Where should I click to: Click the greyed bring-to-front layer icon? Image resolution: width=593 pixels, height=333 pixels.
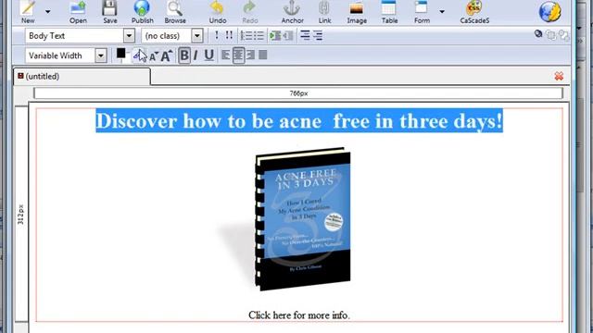(x=551, y=35)
